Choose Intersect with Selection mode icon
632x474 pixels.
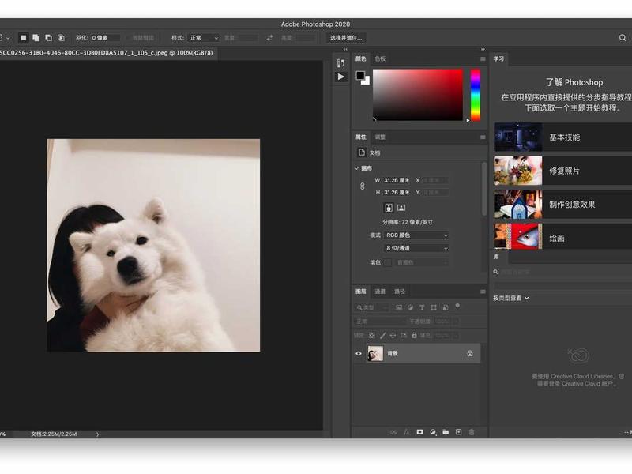pos(61,38)
